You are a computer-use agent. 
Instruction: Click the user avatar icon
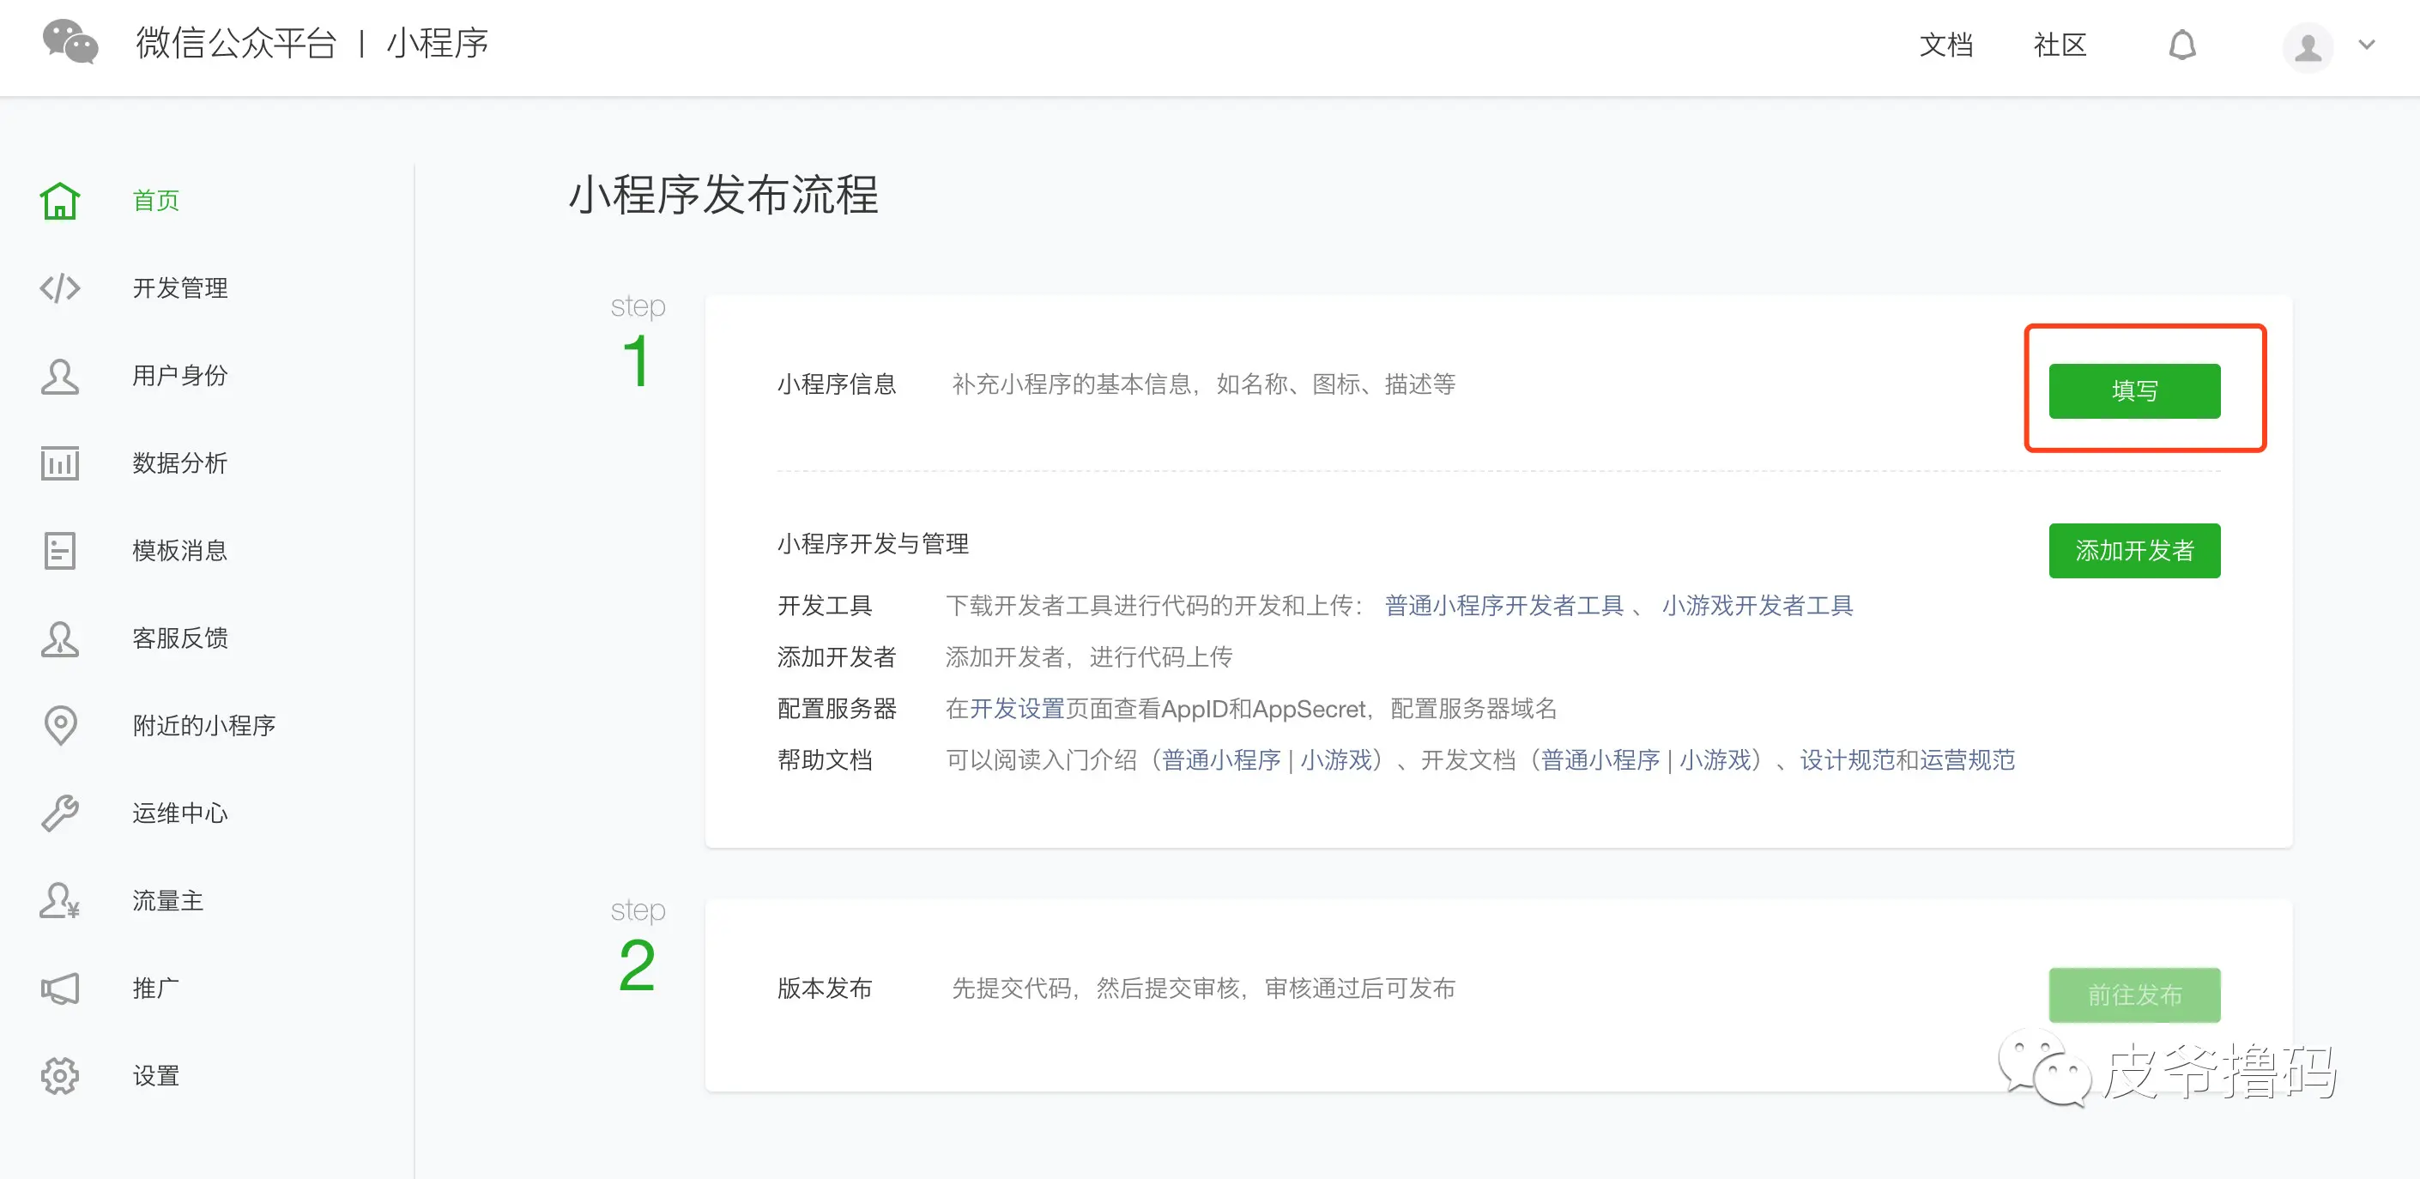2308,46
